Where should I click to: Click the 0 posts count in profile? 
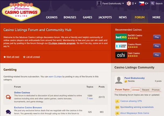click(x=158, y=81)
